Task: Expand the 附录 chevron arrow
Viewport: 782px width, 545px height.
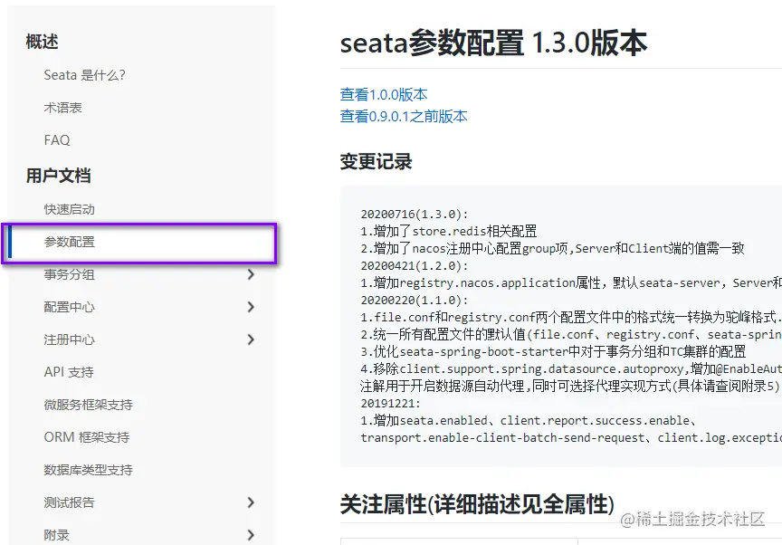Action: click(251, 535)
